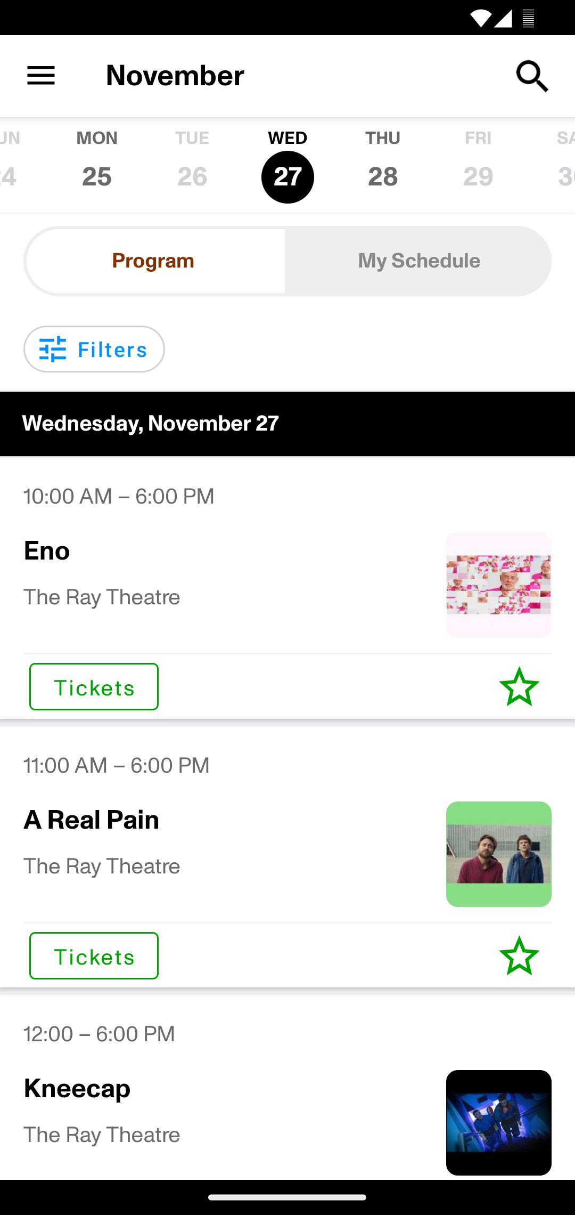Click Tickets button for A Real Pain
575x1215 pixels.
(94, 956)
